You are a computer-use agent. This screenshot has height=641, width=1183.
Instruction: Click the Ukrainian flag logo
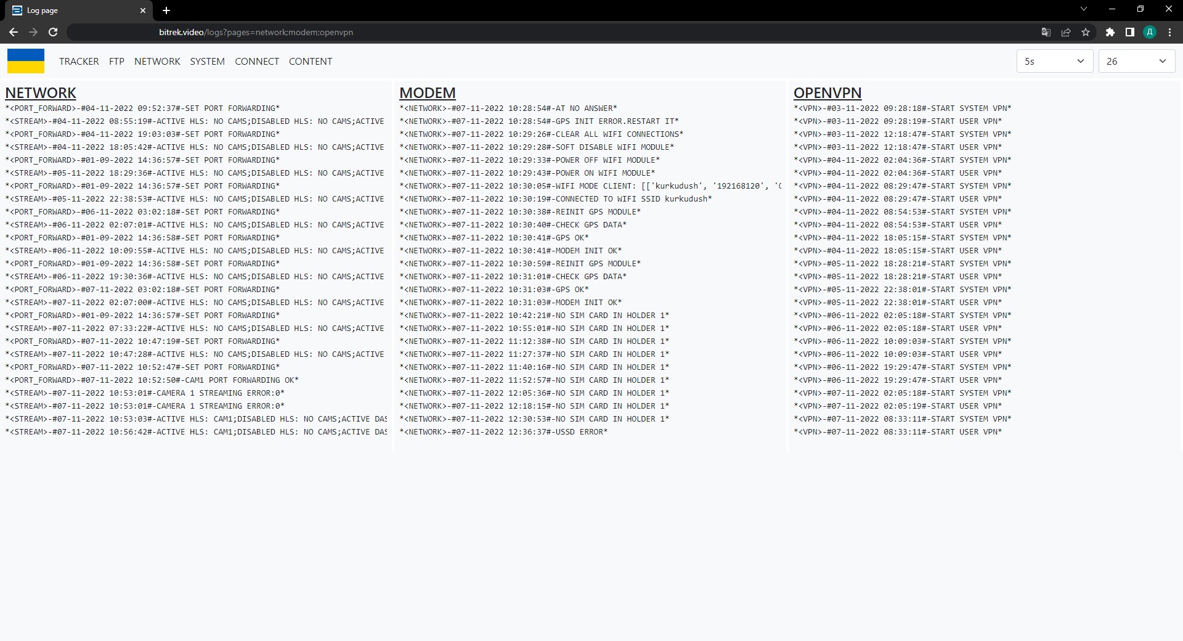coord(26,61)
